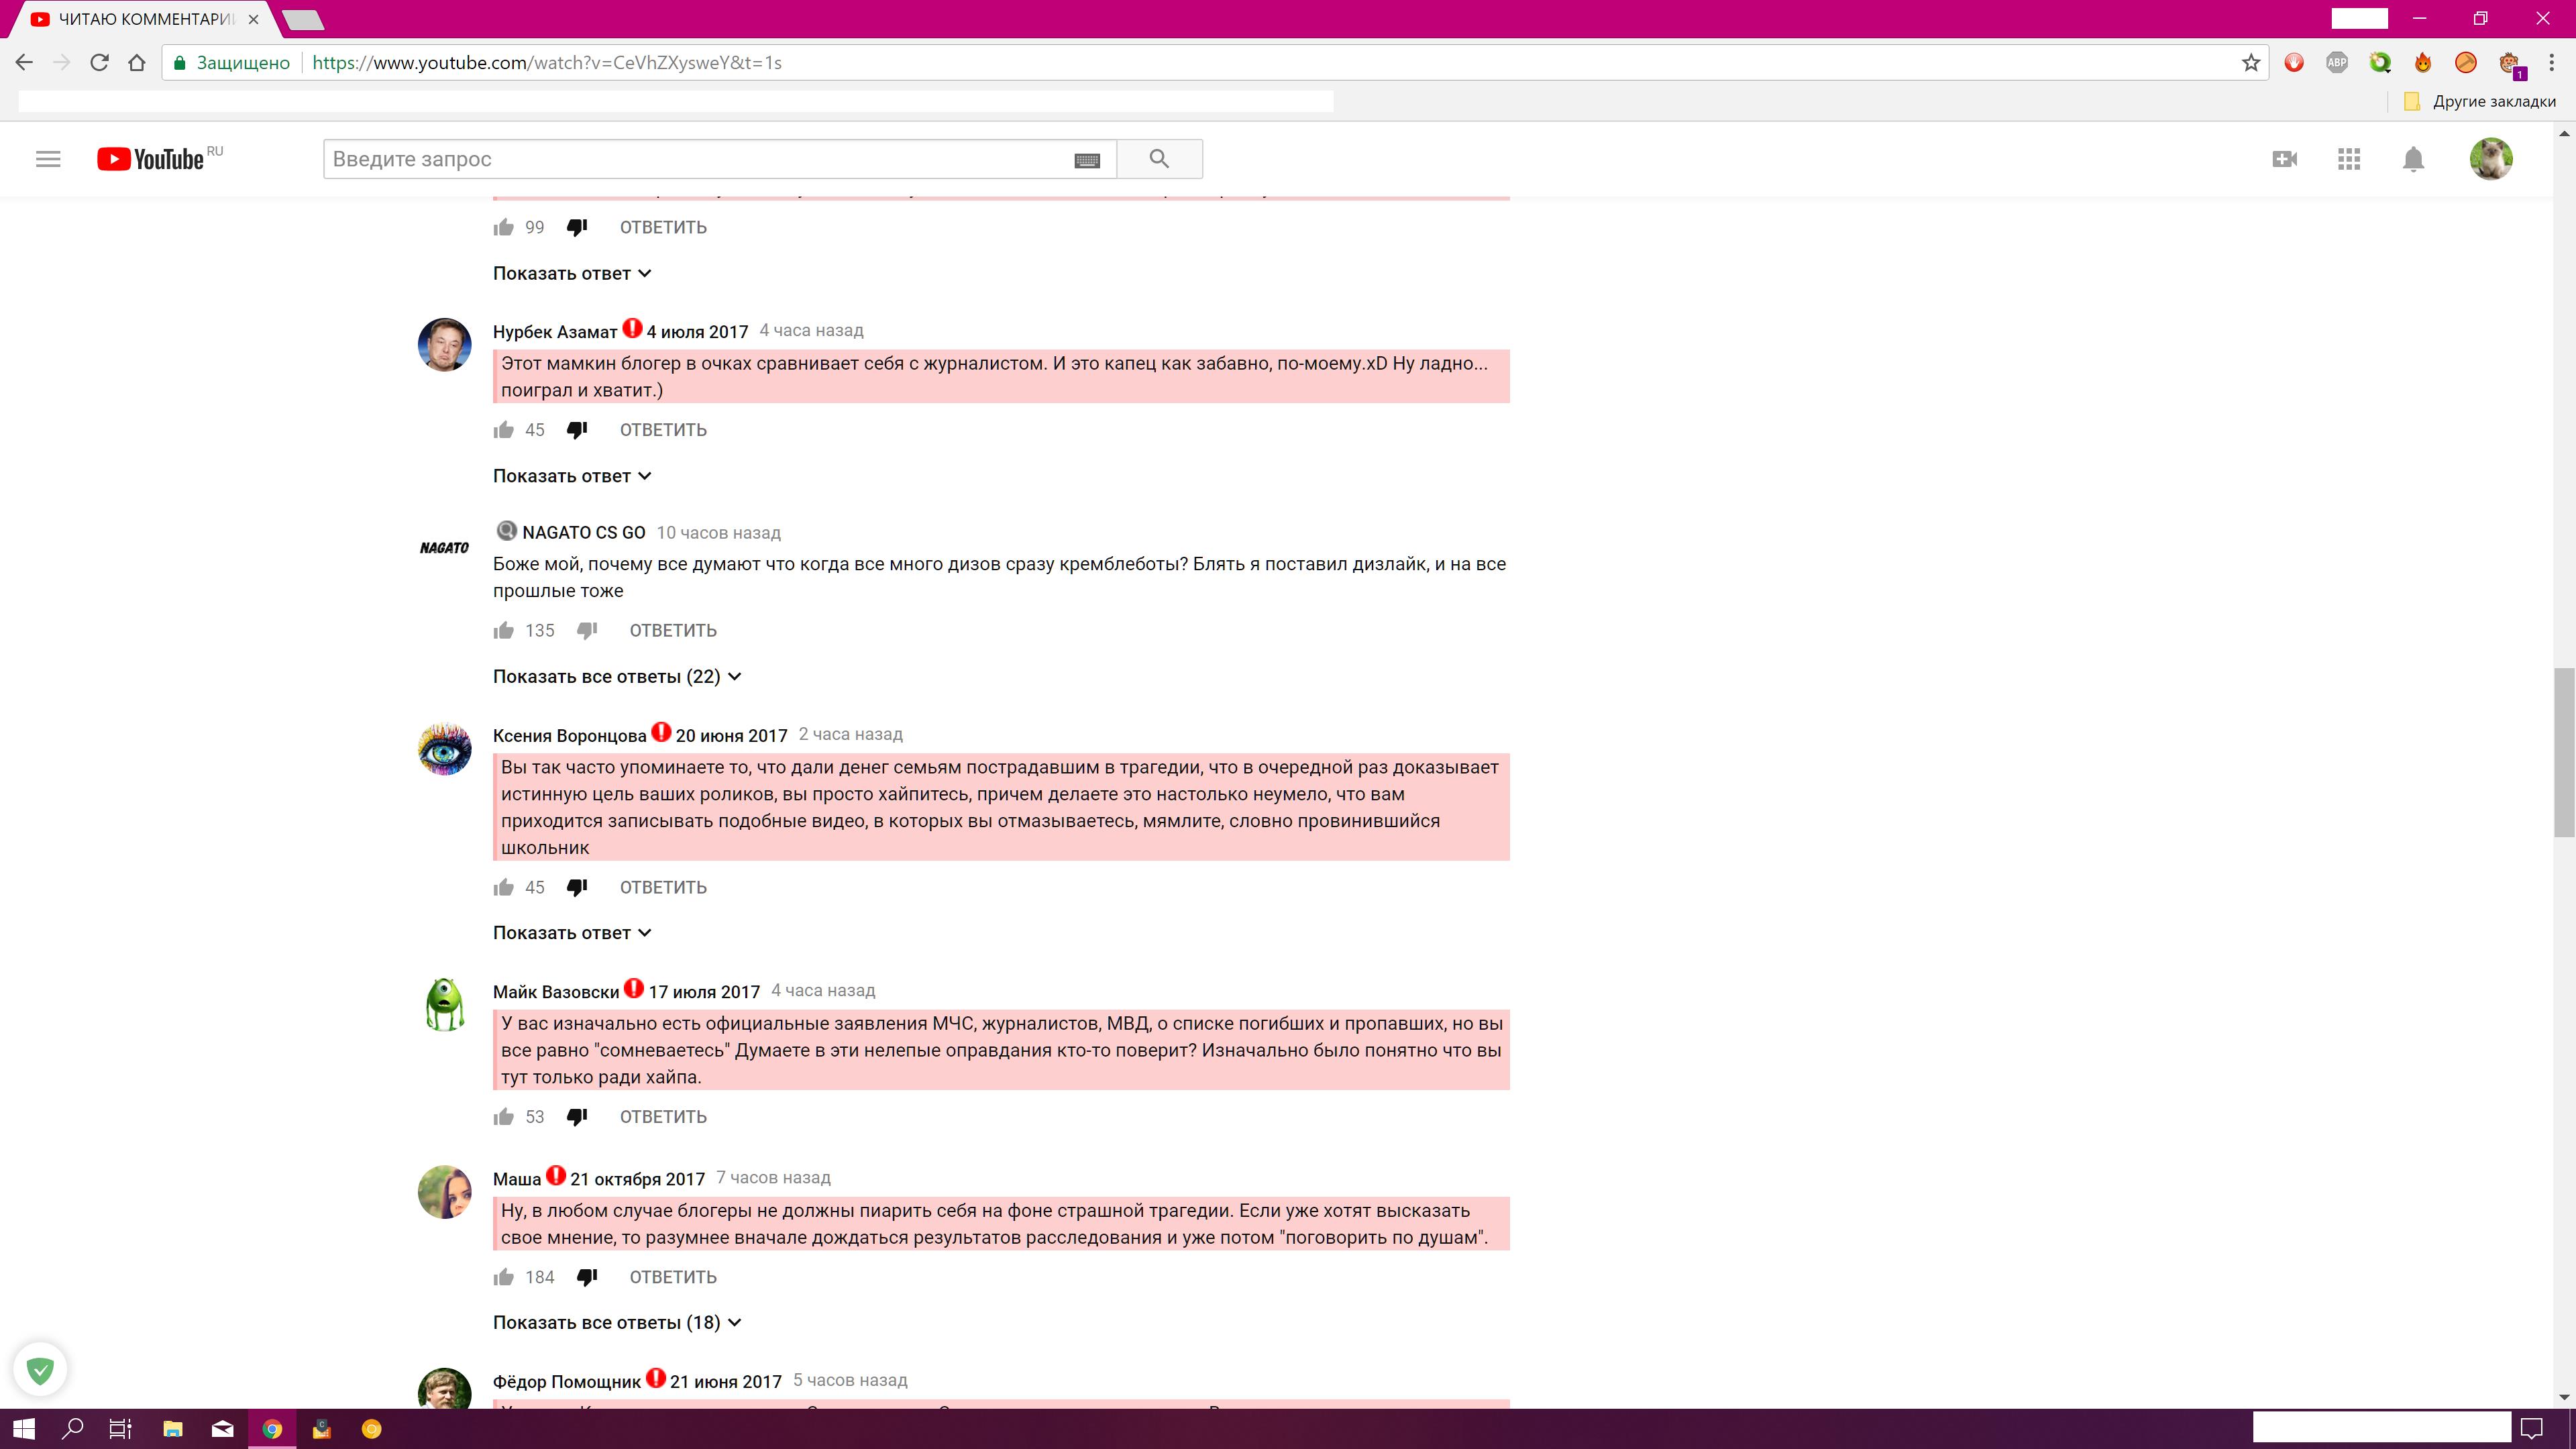The height and width of the screenshot is (1449, 2576).
Task: Click Нурбек Азамат's avatar
Action: point(444,345)
